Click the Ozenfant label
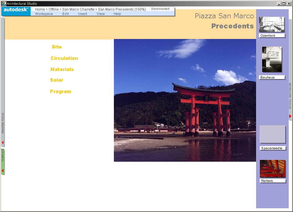The image size is (293, 212). click(x=272, y=36)
